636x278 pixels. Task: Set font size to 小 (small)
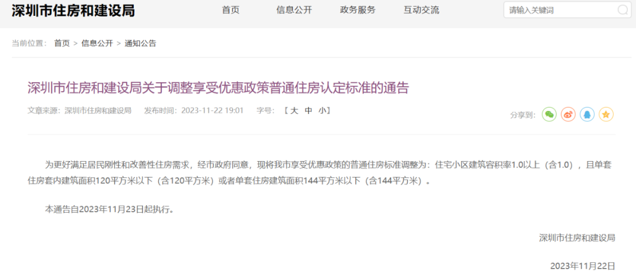click(x=322, y=110)
